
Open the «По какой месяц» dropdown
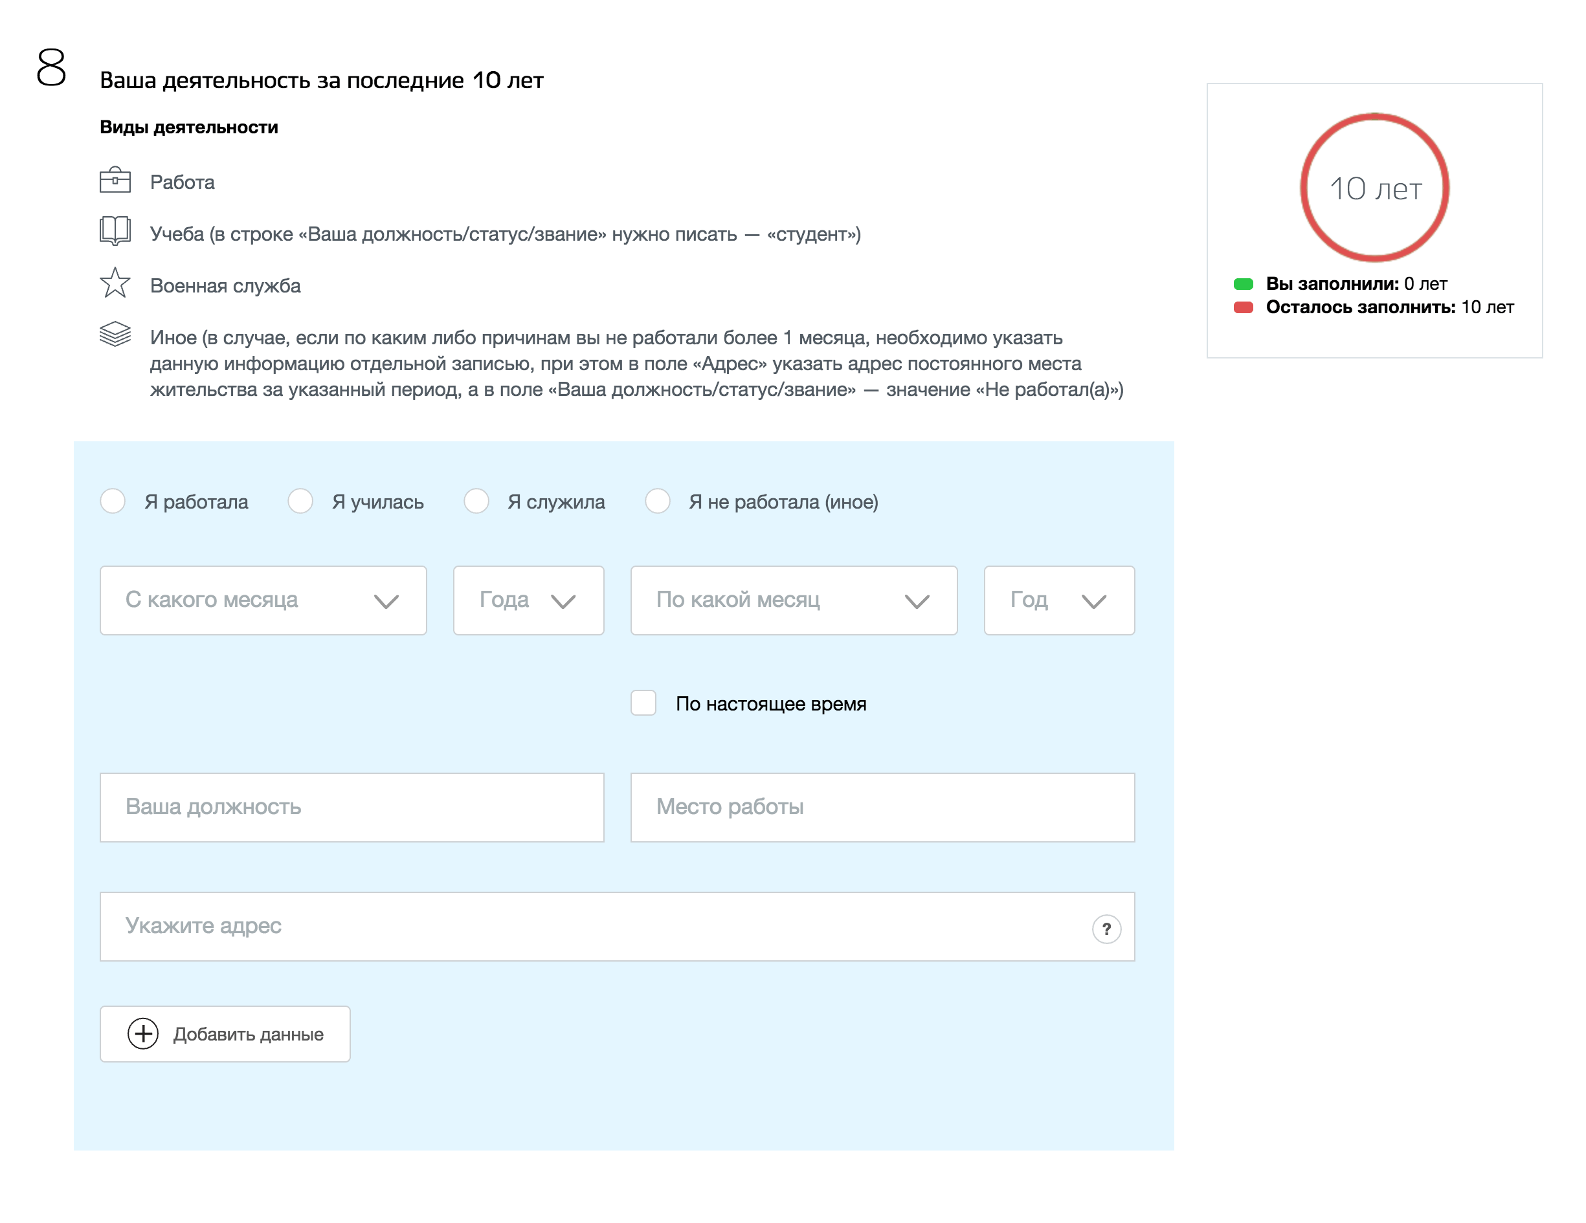tap(794, 600)
